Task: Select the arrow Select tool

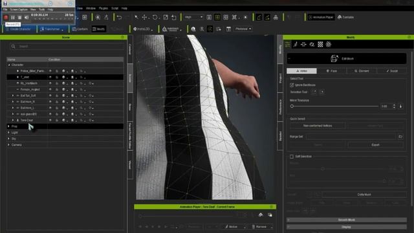Action: click(x=136, y=17)
